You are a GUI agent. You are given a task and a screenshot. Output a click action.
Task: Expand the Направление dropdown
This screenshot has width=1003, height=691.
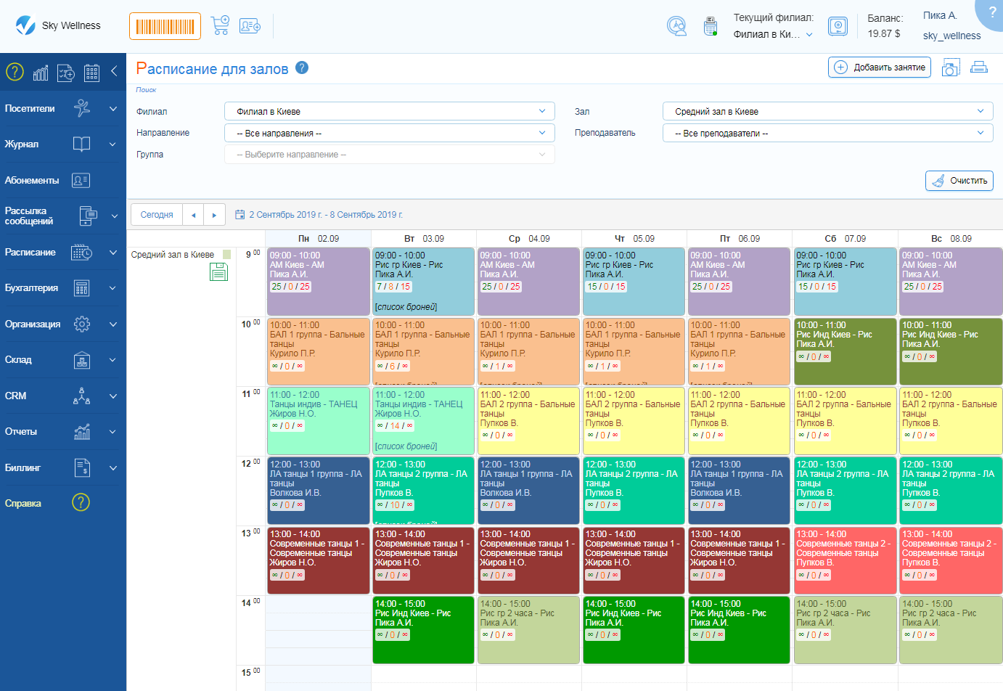390,134
